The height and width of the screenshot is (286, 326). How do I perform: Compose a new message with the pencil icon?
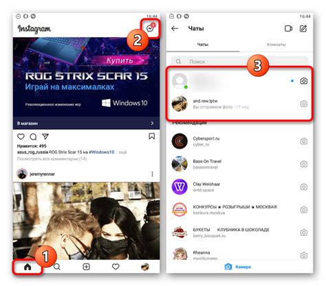click(303, 29)
